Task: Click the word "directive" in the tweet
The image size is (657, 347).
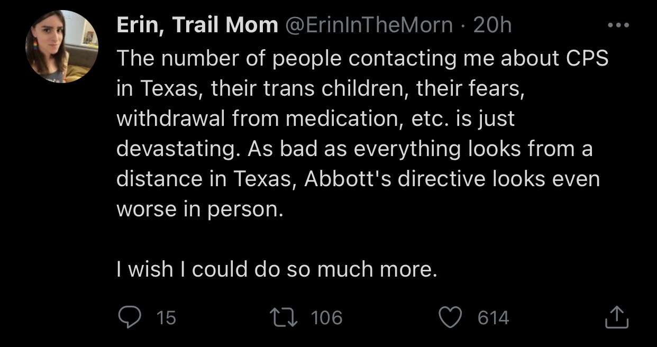Action: 434,179
